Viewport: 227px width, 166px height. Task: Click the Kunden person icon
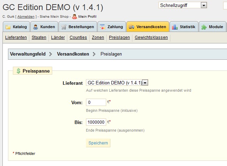click(36, 27)
